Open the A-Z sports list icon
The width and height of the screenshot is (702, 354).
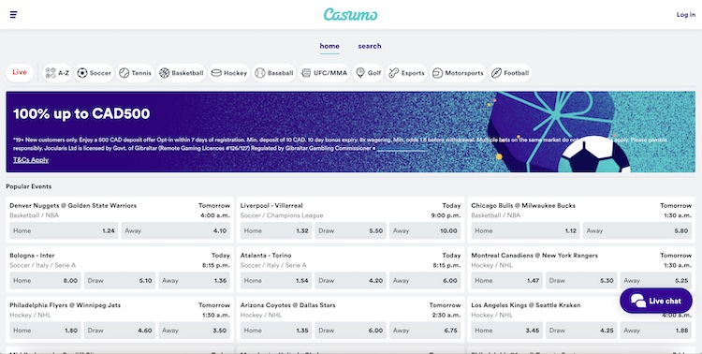click(51, 73)
